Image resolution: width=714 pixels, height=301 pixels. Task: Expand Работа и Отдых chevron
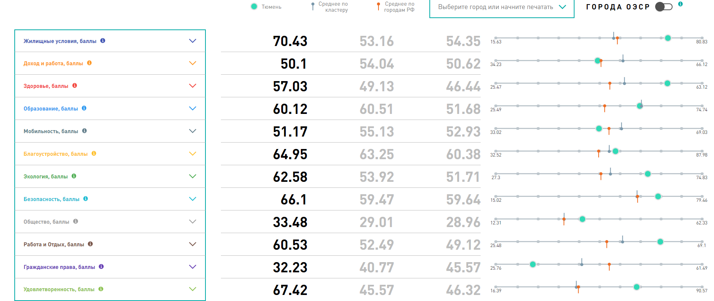192,244
